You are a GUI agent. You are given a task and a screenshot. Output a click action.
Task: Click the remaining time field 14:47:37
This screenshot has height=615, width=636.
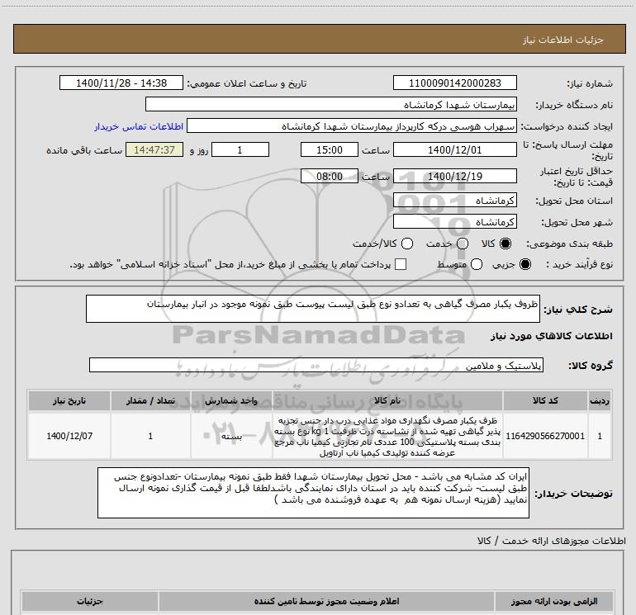[x=154, y=149]
